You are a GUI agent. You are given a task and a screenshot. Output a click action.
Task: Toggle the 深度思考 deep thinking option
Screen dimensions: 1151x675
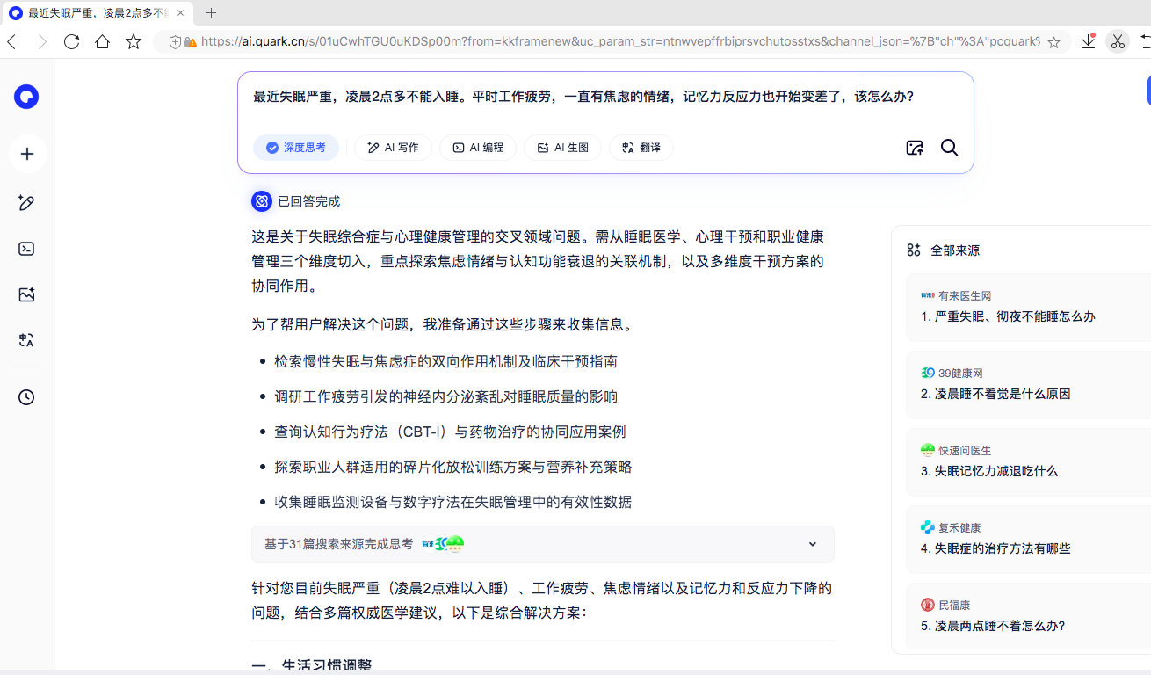coord(296,148)
